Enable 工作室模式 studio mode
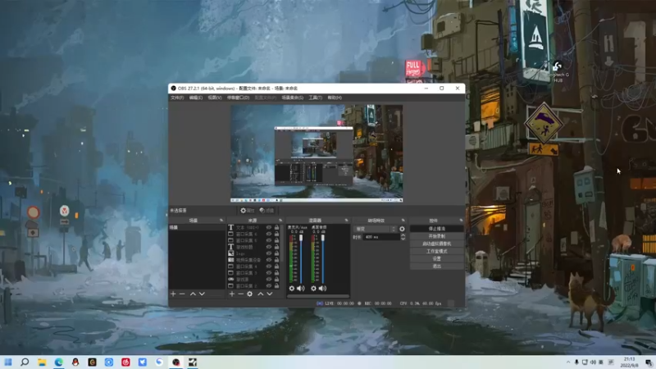Viewport: 656px width, 369px height. coord(437,251)
